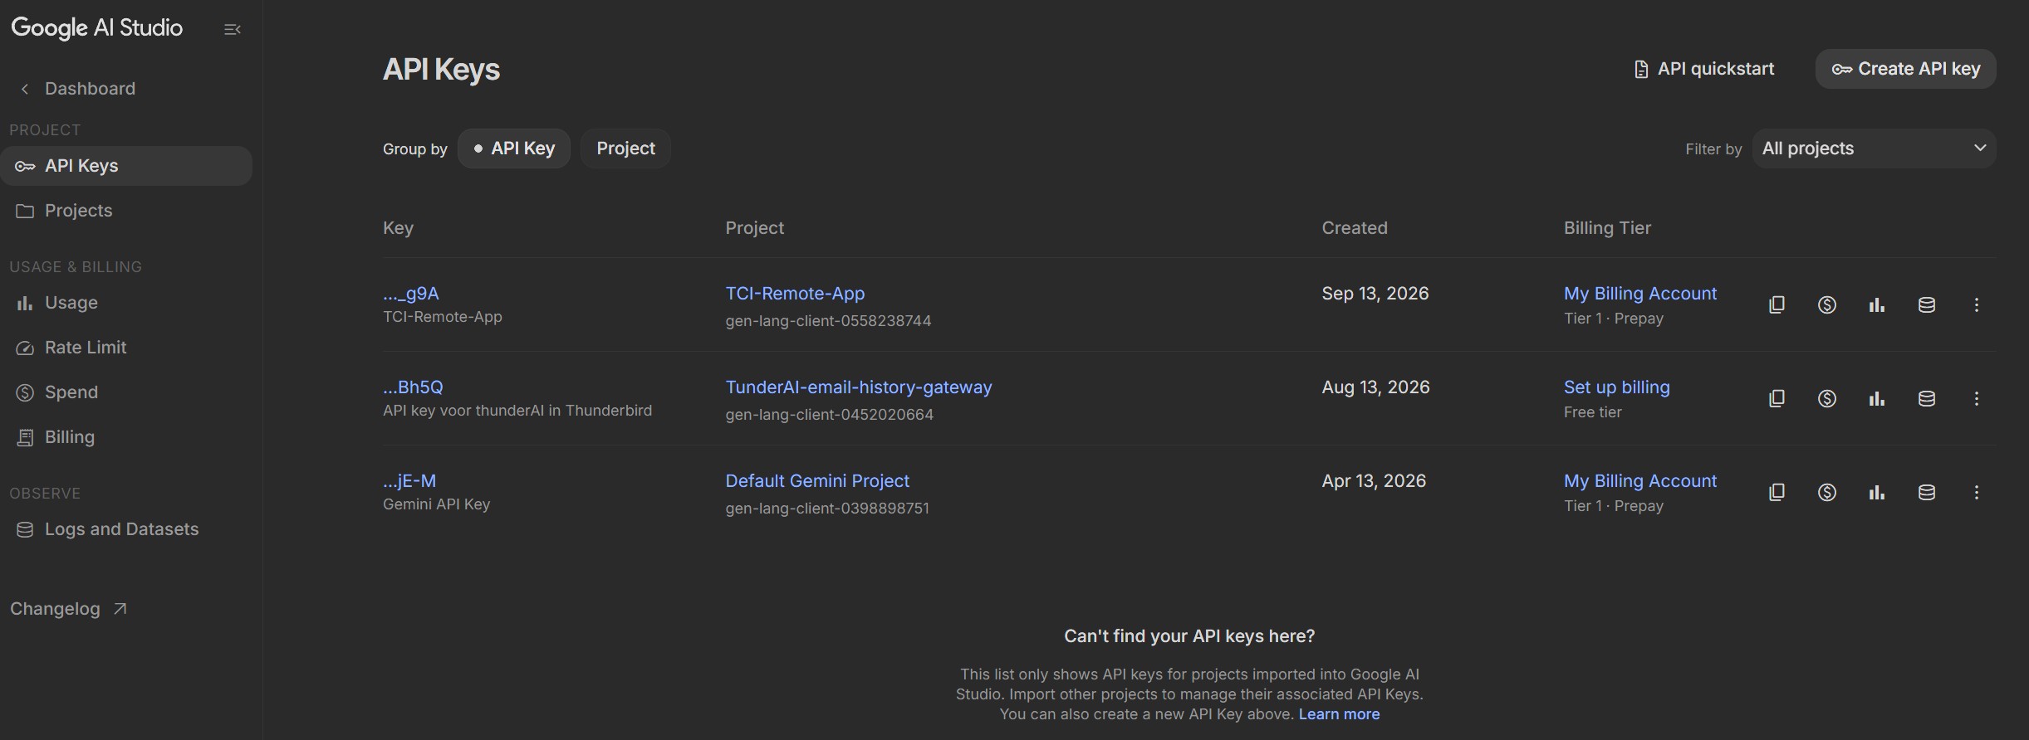
Task: Copy the ..._g9A API key
Action: 1777,304
